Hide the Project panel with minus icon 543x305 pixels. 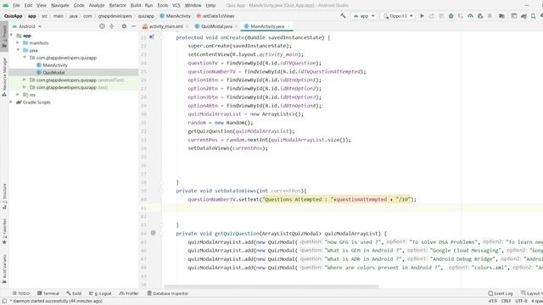coord(134,26)
